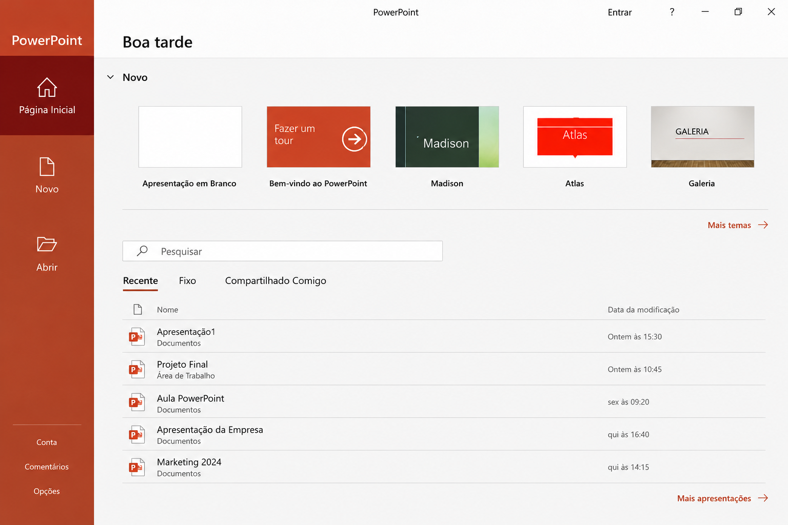Screen dimensions: 788x525
Task: Click the Apresentação em Branco caption
Action: 189,184
